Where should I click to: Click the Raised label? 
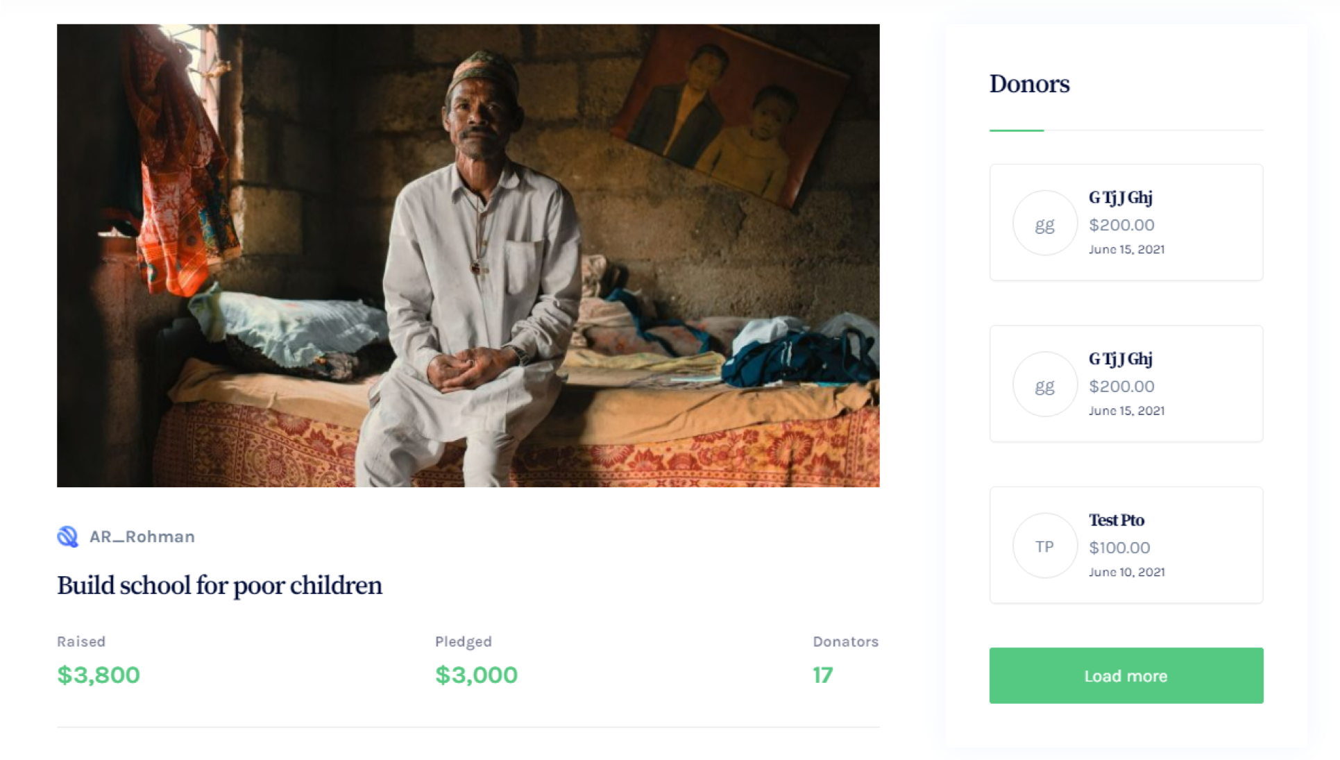pyautogui.click(x=81, y=641)
